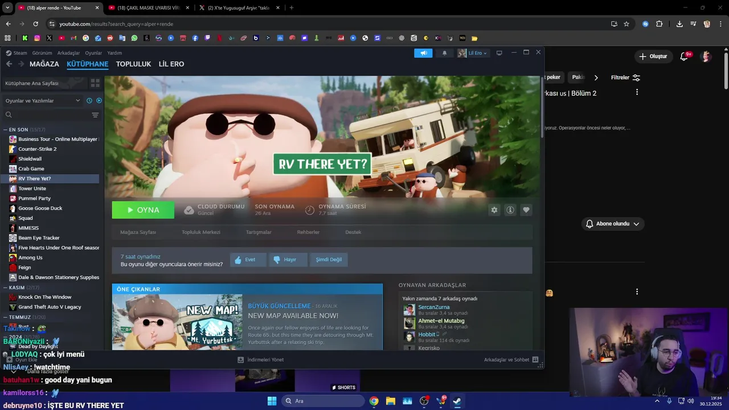Go back with Steam's back arrow

pyautogui.click(x=9, y=64)
